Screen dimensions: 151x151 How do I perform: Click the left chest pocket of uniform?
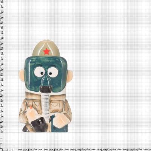[37, 105]
